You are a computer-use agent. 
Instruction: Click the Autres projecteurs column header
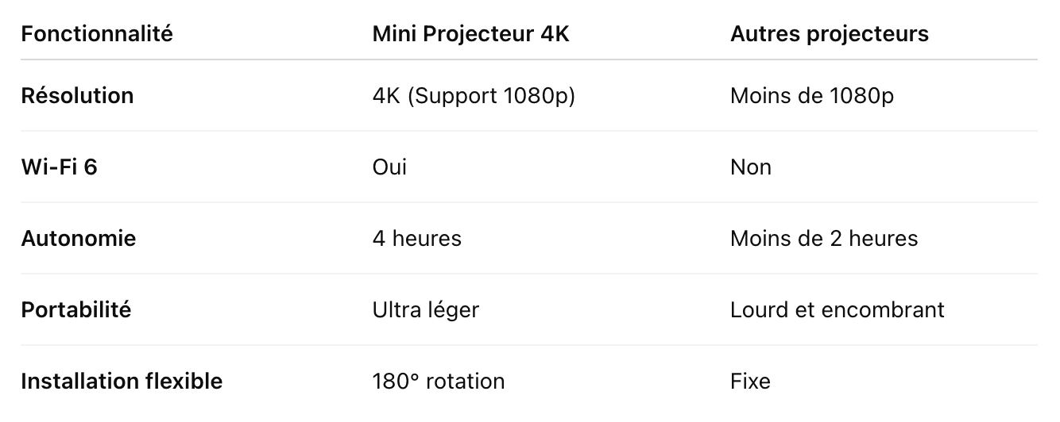coord(829,35)
